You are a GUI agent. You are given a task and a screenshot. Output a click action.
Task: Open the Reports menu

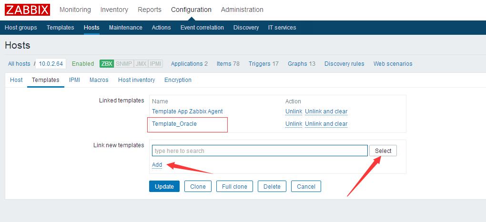tap(150, 10)
